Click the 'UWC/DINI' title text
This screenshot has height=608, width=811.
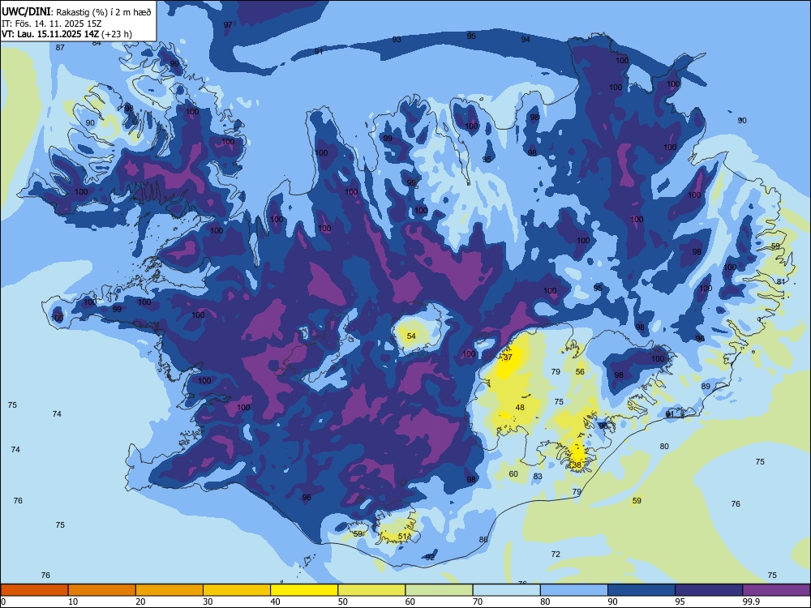pos(26,11)
